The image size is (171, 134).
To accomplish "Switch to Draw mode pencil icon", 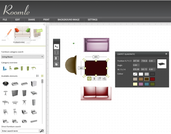I will (8, 33).
